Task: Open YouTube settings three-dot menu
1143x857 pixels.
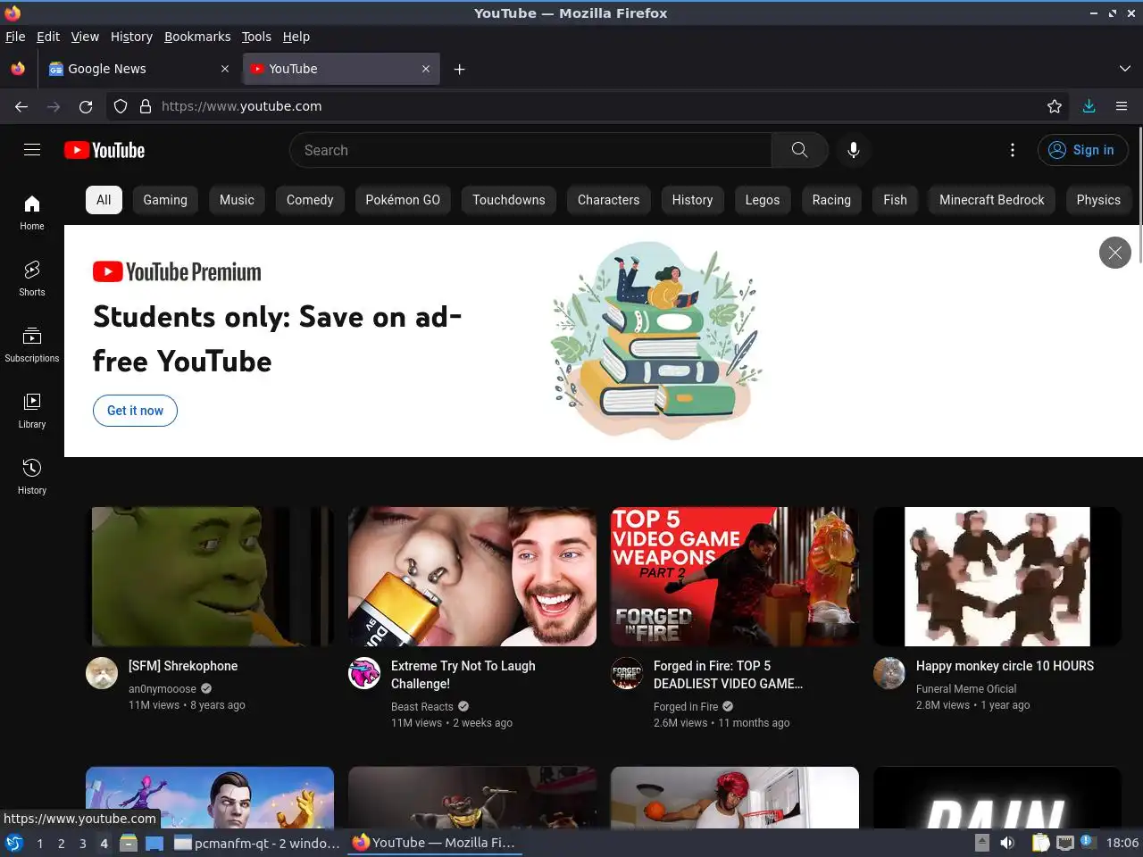Action: (x=1013, y=150)
